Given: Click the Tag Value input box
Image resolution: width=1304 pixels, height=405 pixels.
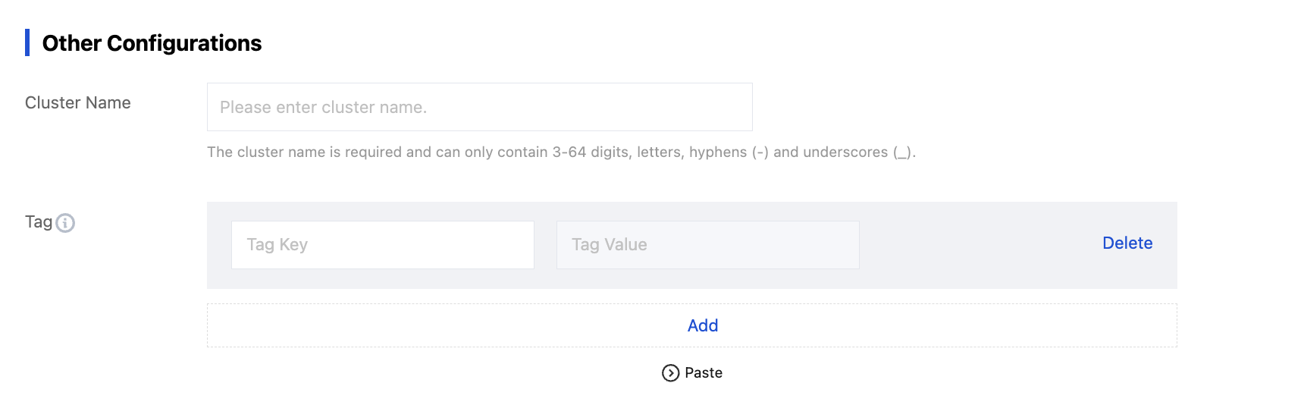Looking at the screenshot, I should coord(707,245).
